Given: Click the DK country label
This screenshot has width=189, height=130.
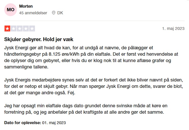Looking at the screenshot, I should (60, 13).
